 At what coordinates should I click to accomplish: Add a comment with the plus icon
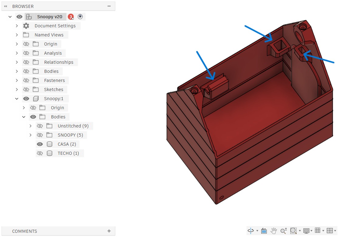coord(109,231)
